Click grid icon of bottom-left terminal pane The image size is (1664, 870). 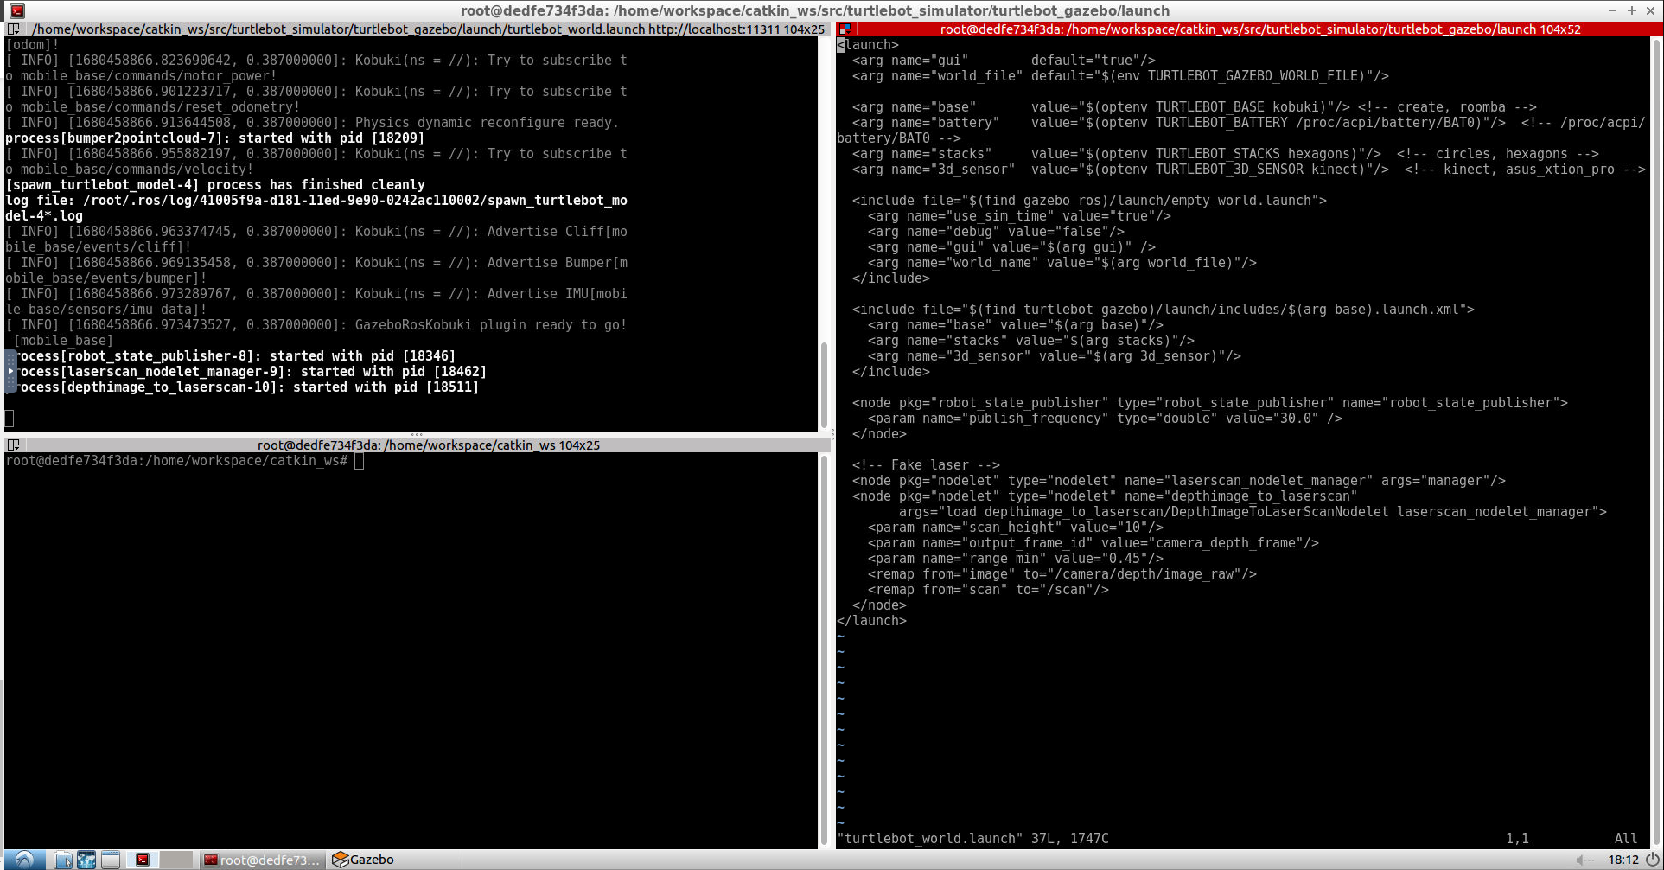click(x=13, y=445)
